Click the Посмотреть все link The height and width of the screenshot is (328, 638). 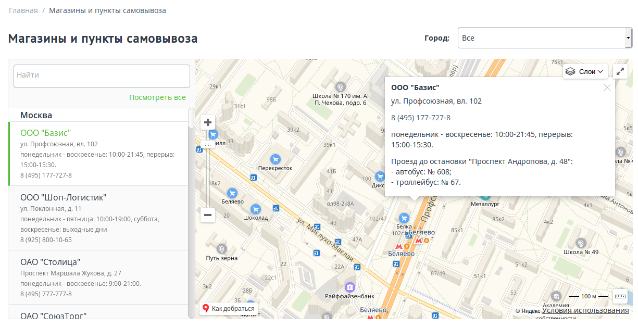coord(157,97)
